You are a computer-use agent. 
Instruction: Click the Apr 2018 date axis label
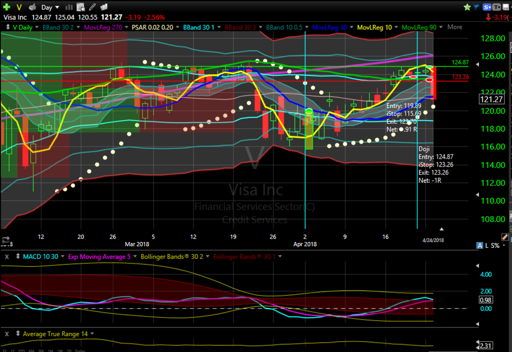coord(305,244)
